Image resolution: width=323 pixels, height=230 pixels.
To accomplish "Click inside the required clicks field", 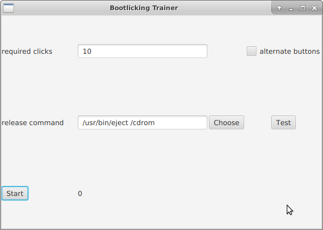I will [142, 52].
